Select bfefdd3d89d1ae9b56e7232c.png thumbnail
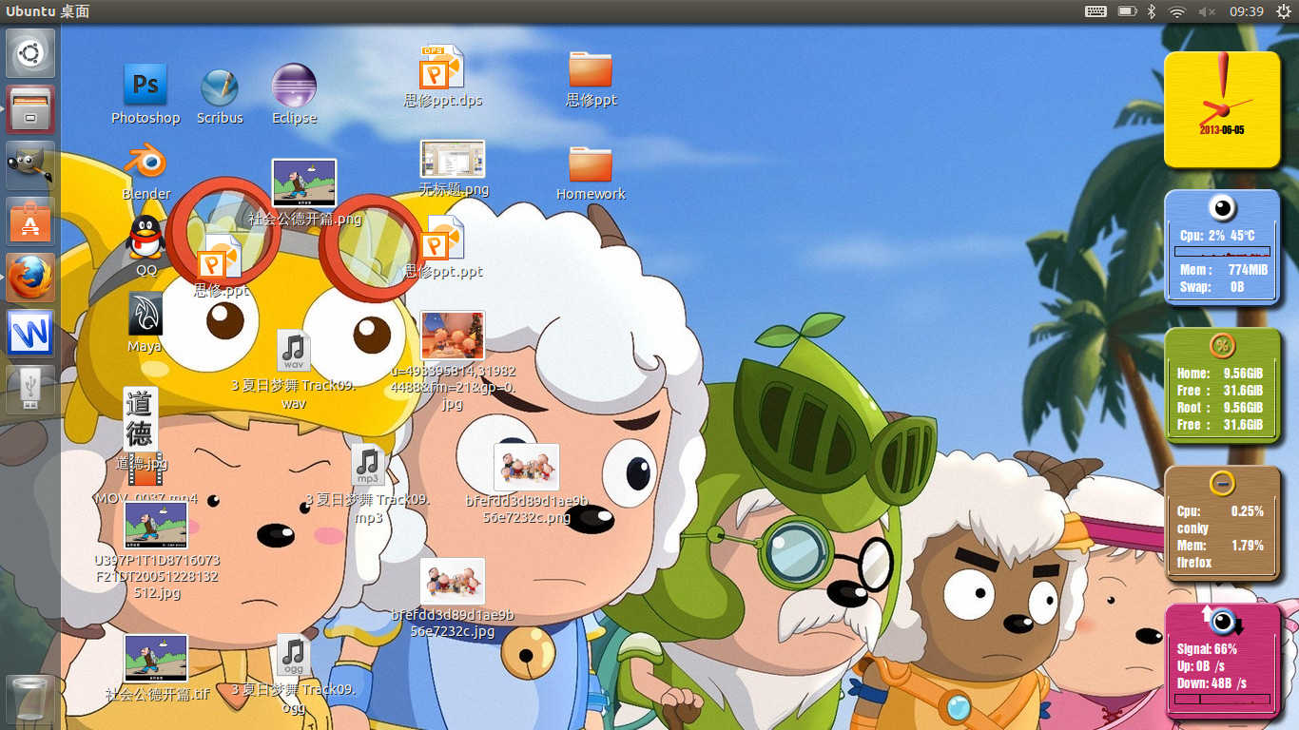1299x730 pixels. coord(527,467)
